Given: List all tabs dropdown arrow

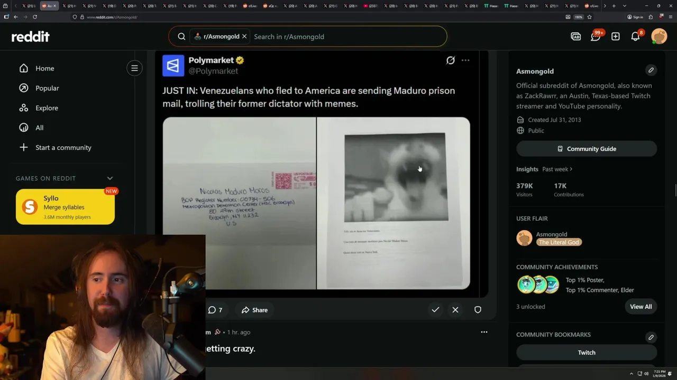Looking at the screenshot, I should pyautogui.click(x=625, y=6).
